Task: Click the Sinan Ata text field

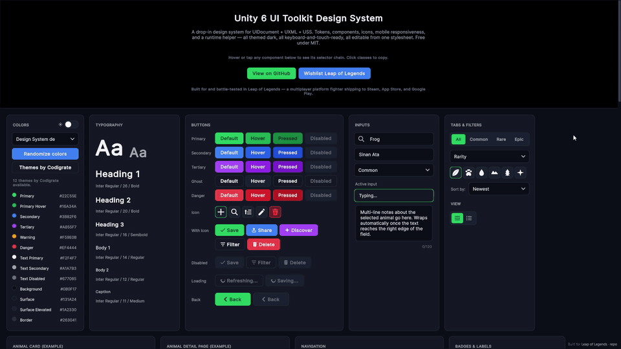Action: (x=394, y=154)
